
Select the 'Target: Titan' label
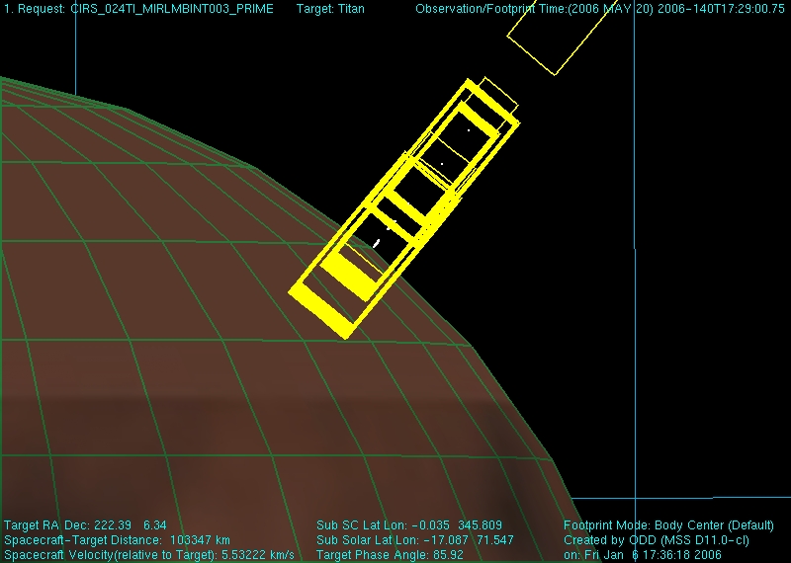pos(330,9)
